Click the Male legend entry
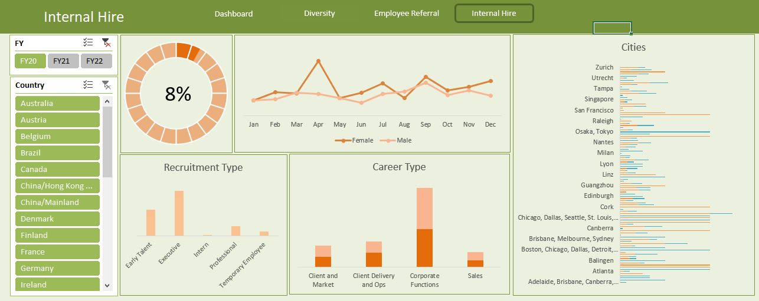Screen dimensions: 759x301 (x=396, y=140)
